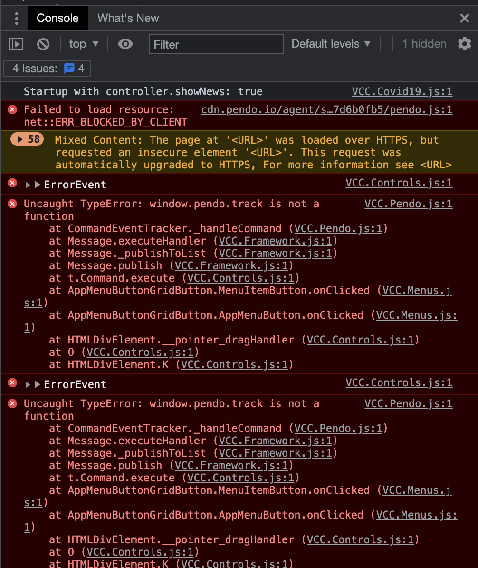478x568 pixels.
Task: Create a live expression with the eye icon
Action: (125, 44)
